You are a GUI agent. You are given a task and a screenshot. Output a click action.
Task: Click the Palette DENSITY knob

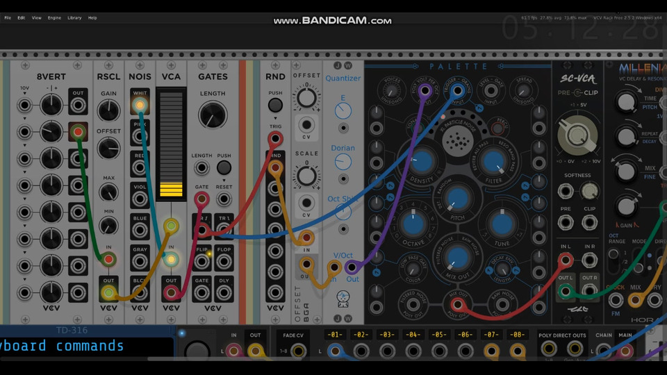(x=421, y=162)
